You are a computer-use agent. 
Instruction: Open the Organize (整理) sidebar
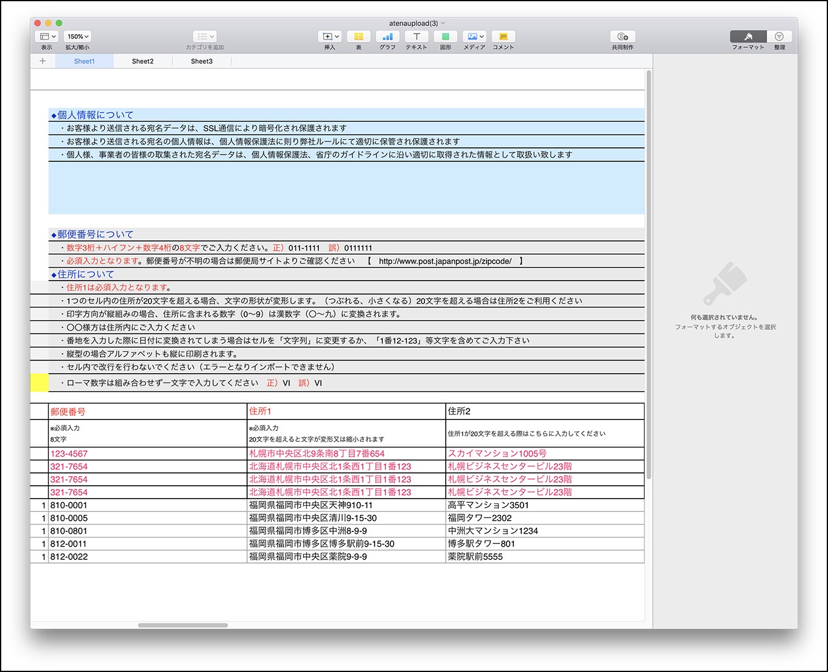click(x=779, y=37)
